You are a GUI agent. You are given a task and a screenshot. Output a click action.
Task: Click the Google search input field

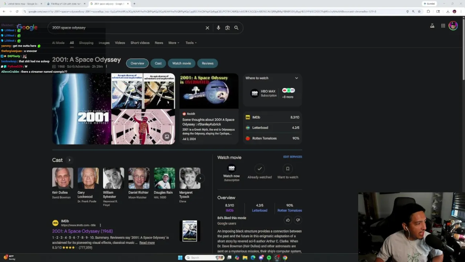click(127, 28)
